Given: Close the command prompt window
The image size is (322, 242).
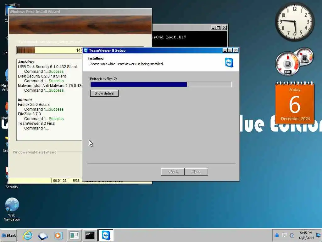Looking at the screenshot, I should [x=224, y=28].
